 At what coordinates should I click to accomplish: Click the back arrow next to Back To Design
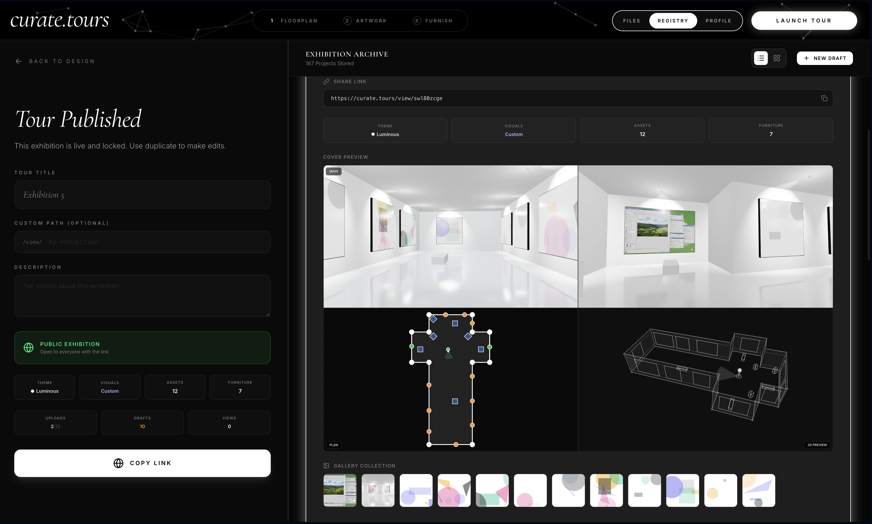[x=19, y=61]
